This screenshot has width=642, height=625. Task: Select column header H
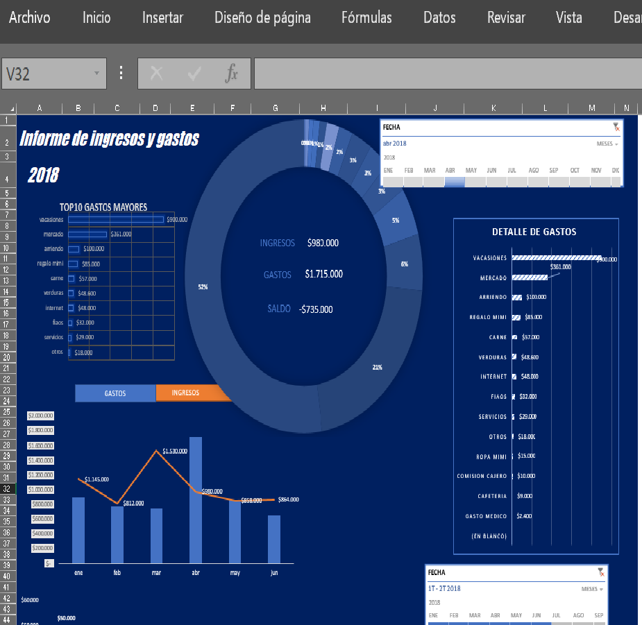[x=322, y=108]
